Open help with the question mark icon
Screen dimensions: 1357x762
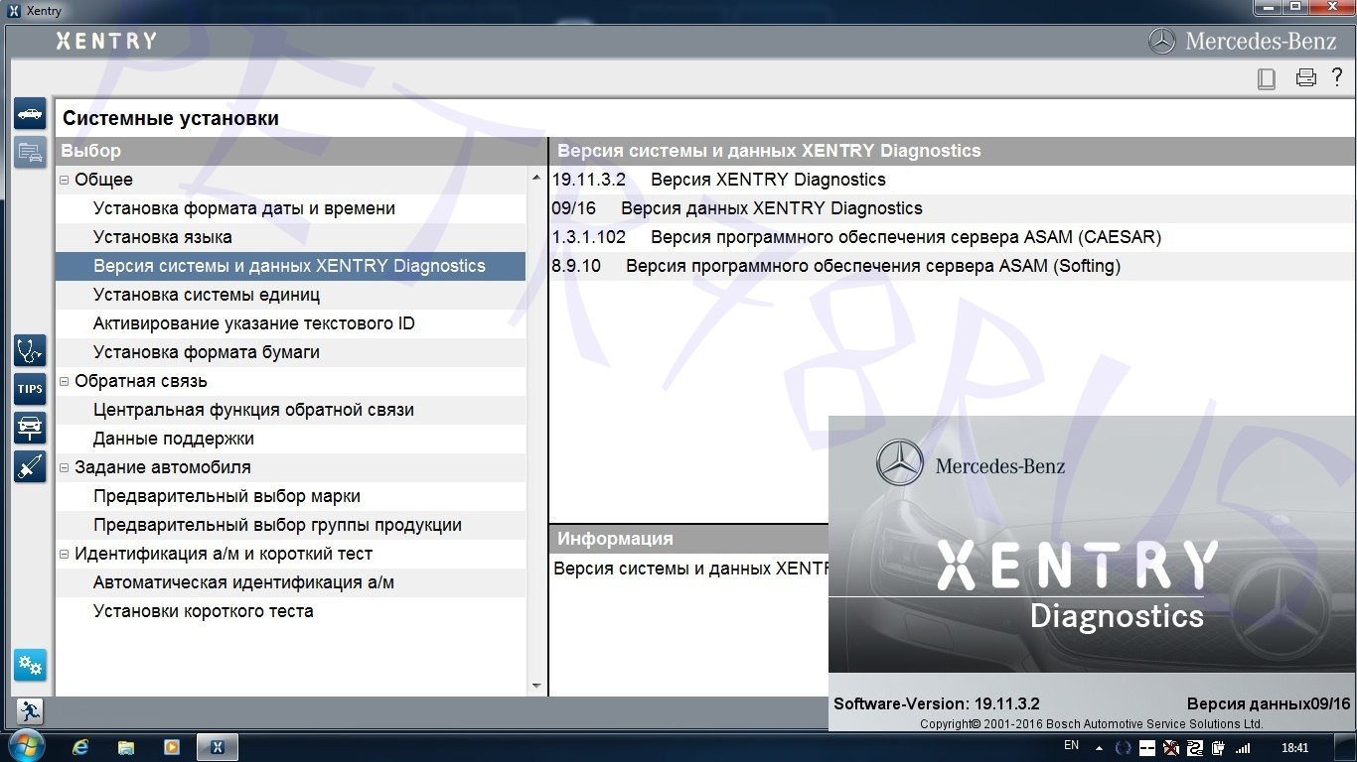click(1338, 78)
